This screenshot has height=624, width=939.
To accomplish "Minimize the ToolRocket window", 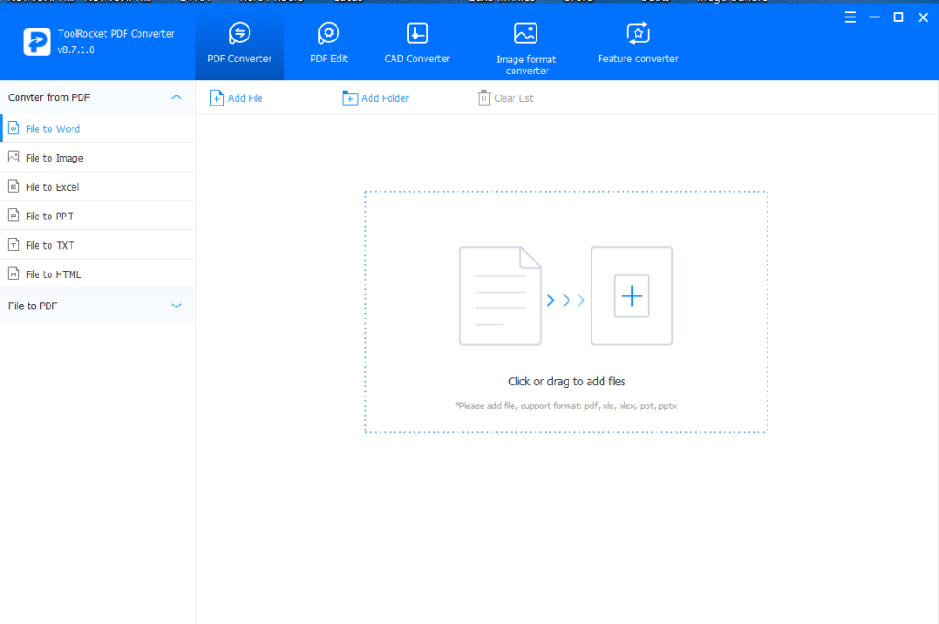I will point(874,17).
